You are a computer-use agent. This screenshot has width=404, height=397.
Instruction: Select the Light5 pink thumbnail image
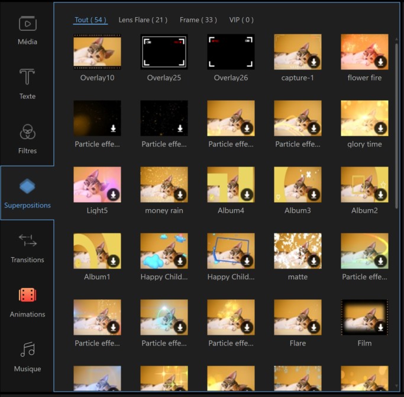click(x=97, y=184)
